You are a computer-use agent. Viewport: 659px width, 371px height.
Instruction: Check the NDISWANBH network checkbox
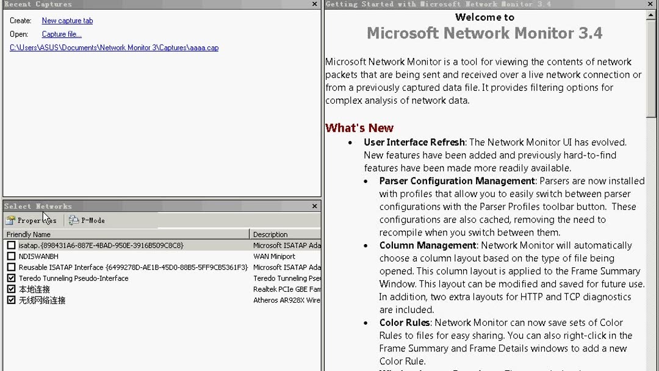coord(11,256)
